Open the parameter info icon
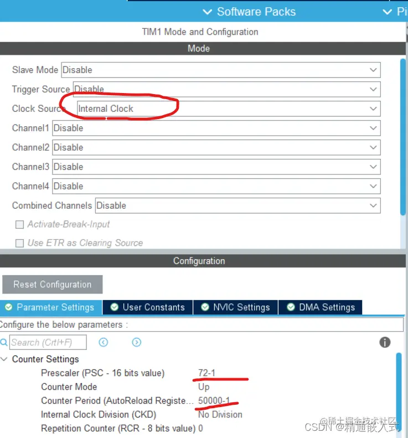This screenshot has width=408, height=438. coord(385,342)
